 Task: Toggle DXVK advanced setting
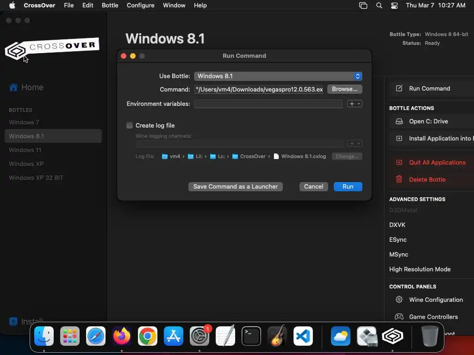[x=397, y=225]
